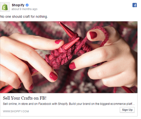Click the ad description starting 'Sell online, in store'
The width and height of the screenshot is (141, 119).
tap(69, 104)
